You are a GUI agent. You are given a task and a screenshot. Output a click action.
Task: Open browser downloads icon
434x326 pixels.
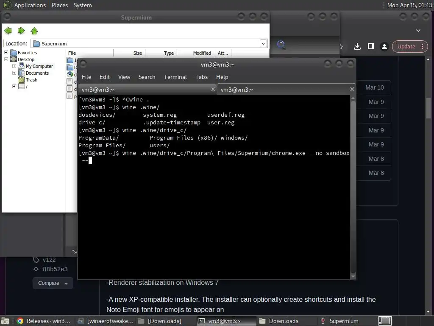coord(357,47)
